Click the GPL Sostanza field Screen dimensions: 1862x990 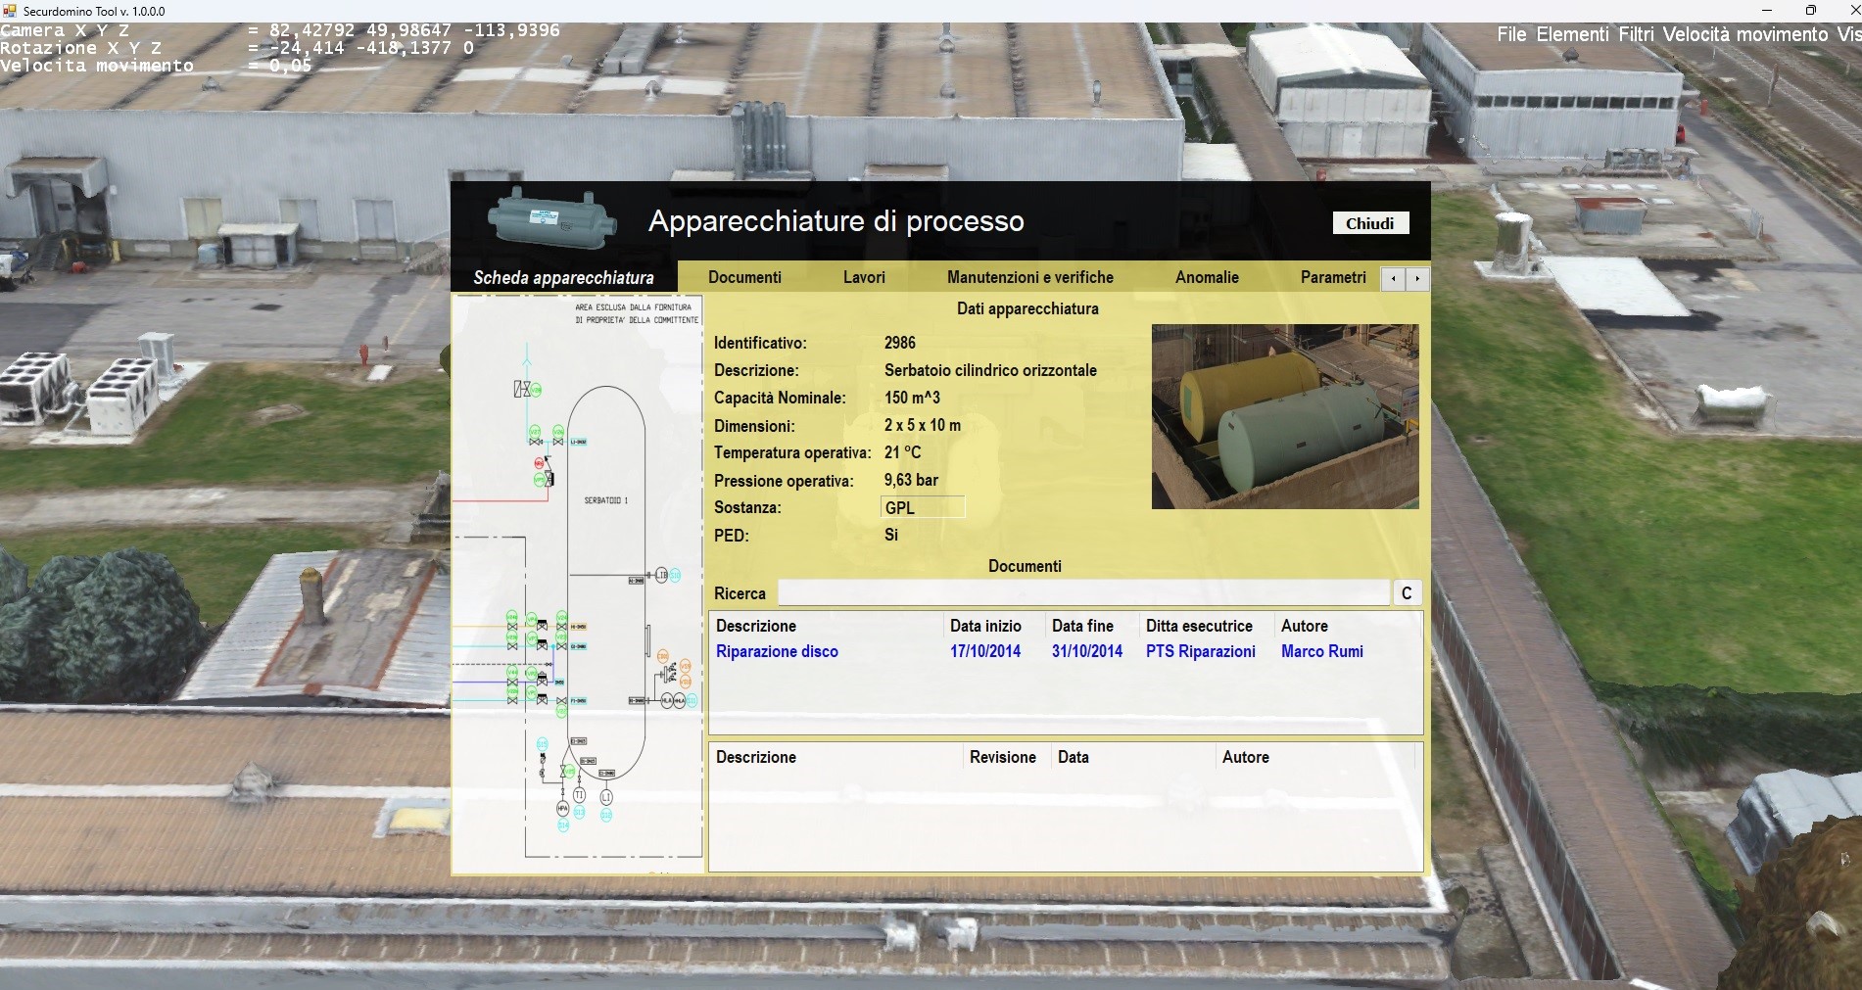coord(923,507)
